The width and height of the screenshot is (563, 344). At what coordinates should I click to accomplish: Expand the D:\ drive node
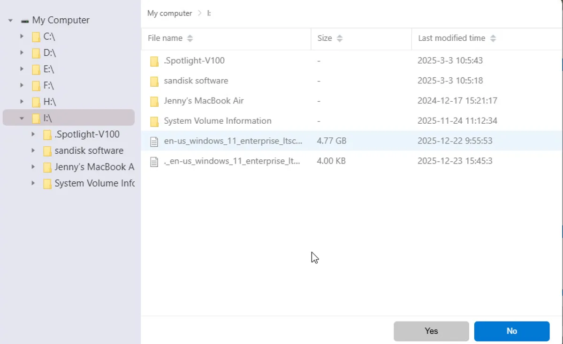(x=21, y=52)
